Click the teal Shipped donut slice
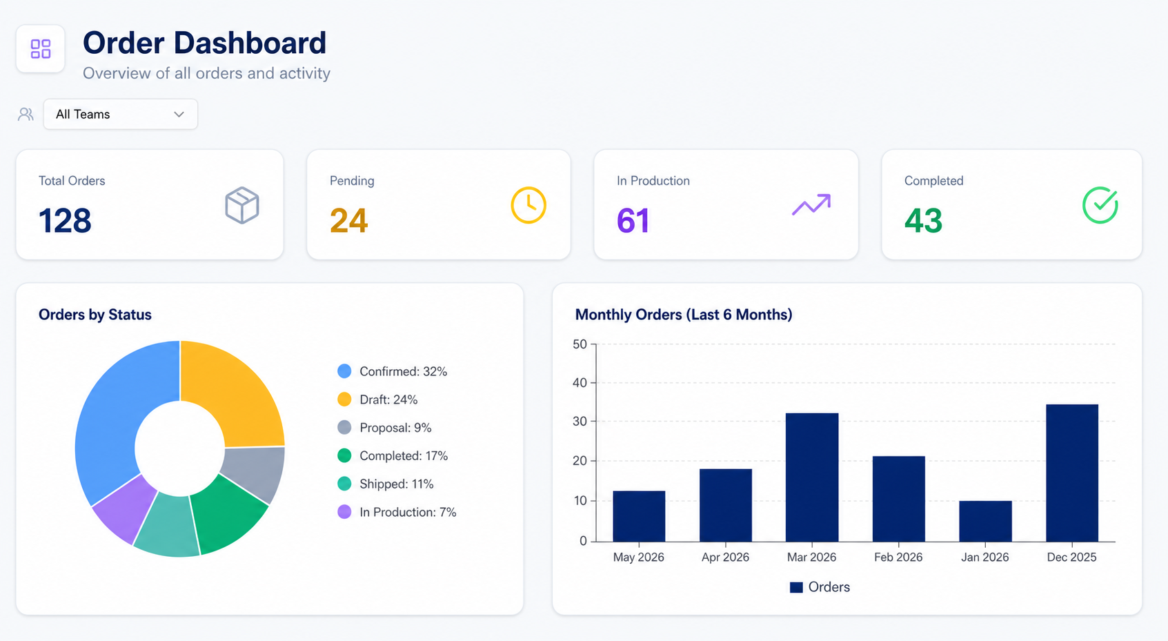 [x=168, y=526]
